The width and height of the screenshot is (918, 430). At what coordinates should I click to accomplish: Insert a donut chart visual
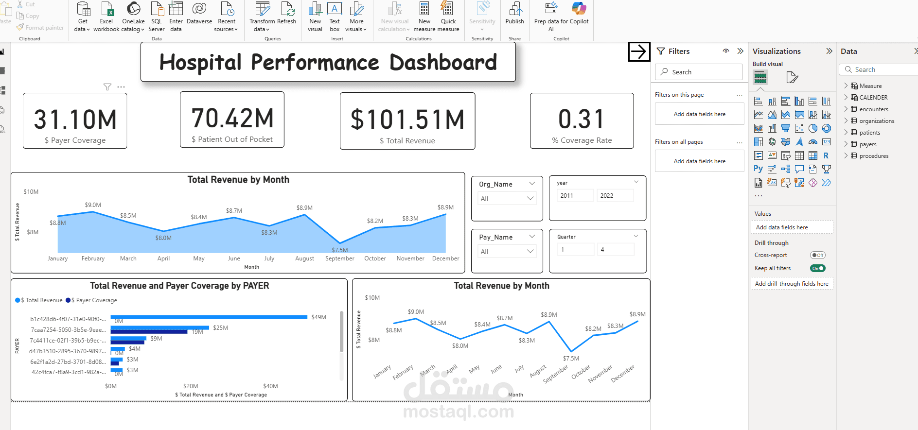(826, 128)
